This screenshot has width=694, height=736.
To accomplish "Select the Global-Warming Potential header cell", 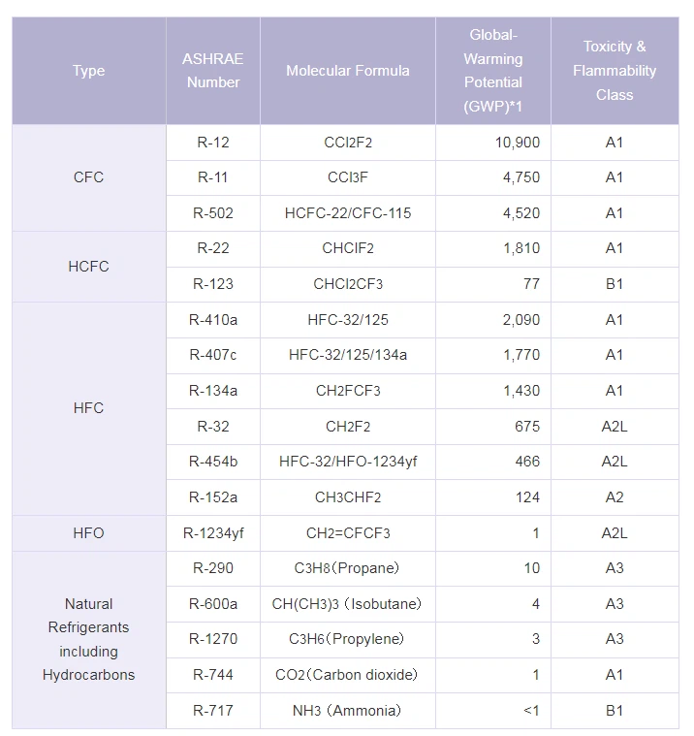I will coord(492,71).
